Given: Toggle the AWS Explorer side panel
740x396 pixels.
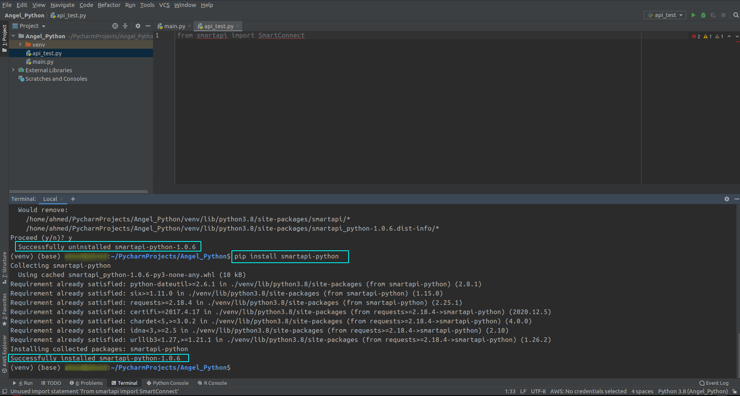Looking at the screenshot, I should pyautogui.click(x=4, y=354).
